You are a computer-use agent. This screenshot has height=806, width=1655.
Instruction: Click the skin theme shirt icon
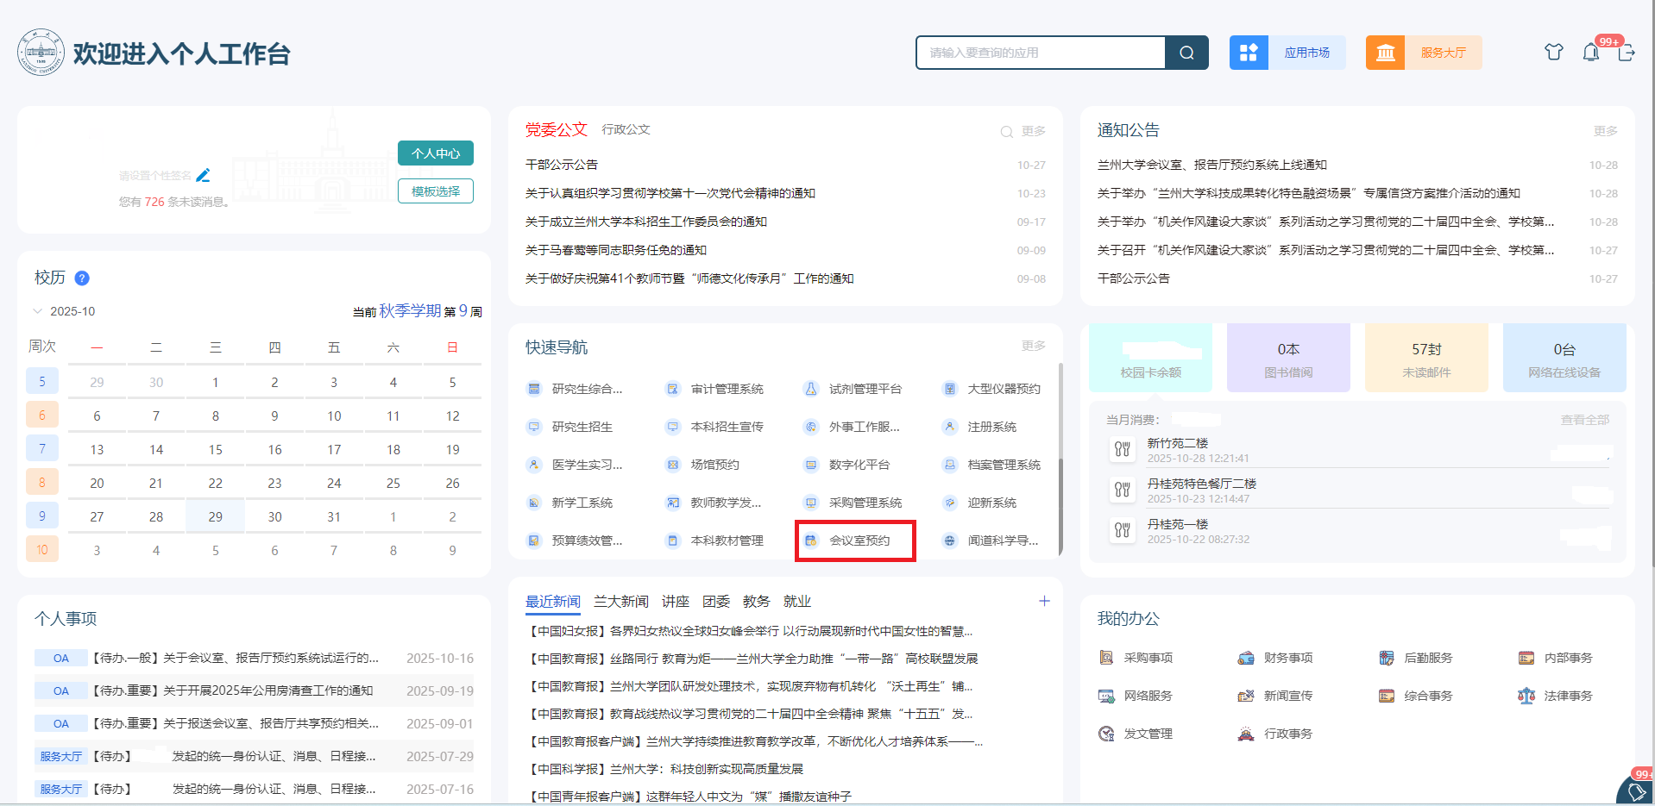[x=1553, y=53]
